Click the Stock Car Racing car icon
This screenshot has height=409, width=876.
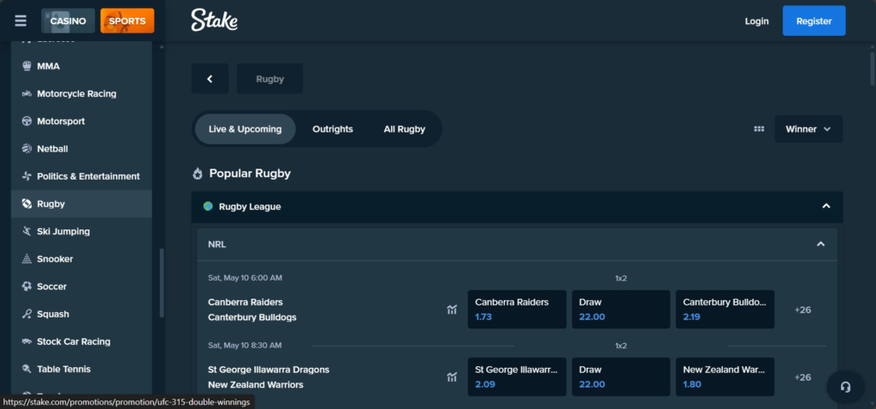coord(27,341)
